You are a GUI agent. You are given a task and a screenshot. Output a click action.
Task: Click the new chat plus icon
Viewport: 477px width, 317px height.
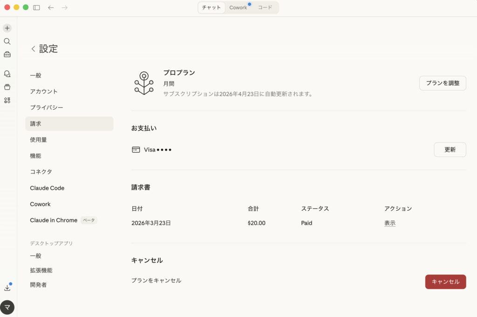coord(7,28)
